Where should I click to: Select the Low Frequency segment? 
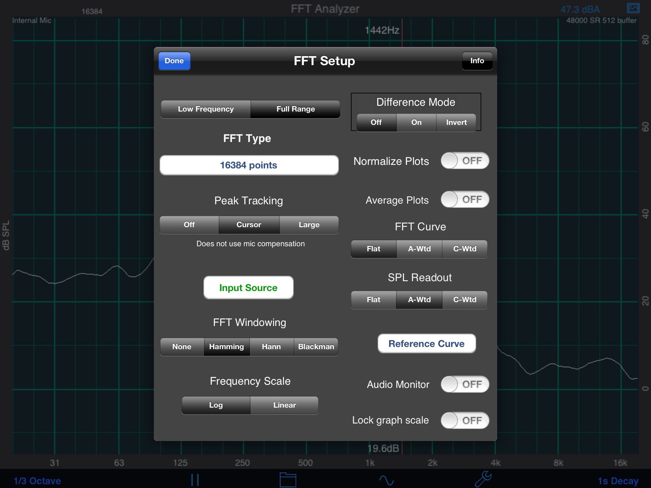(206, 109)
